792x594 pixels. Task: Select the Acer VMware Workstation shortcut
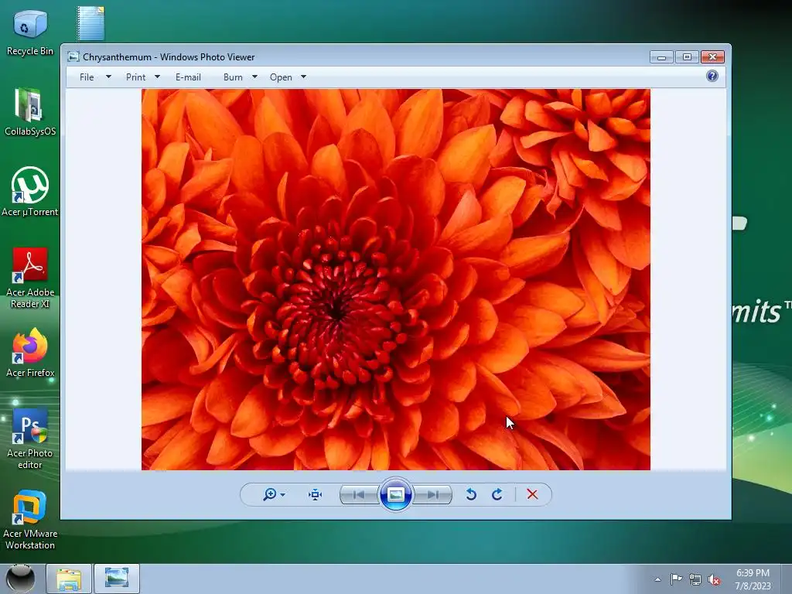(x=30, y=519)
